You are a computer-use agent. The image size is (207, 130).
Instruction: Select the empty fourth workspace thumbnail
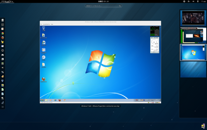click(193, 69)
